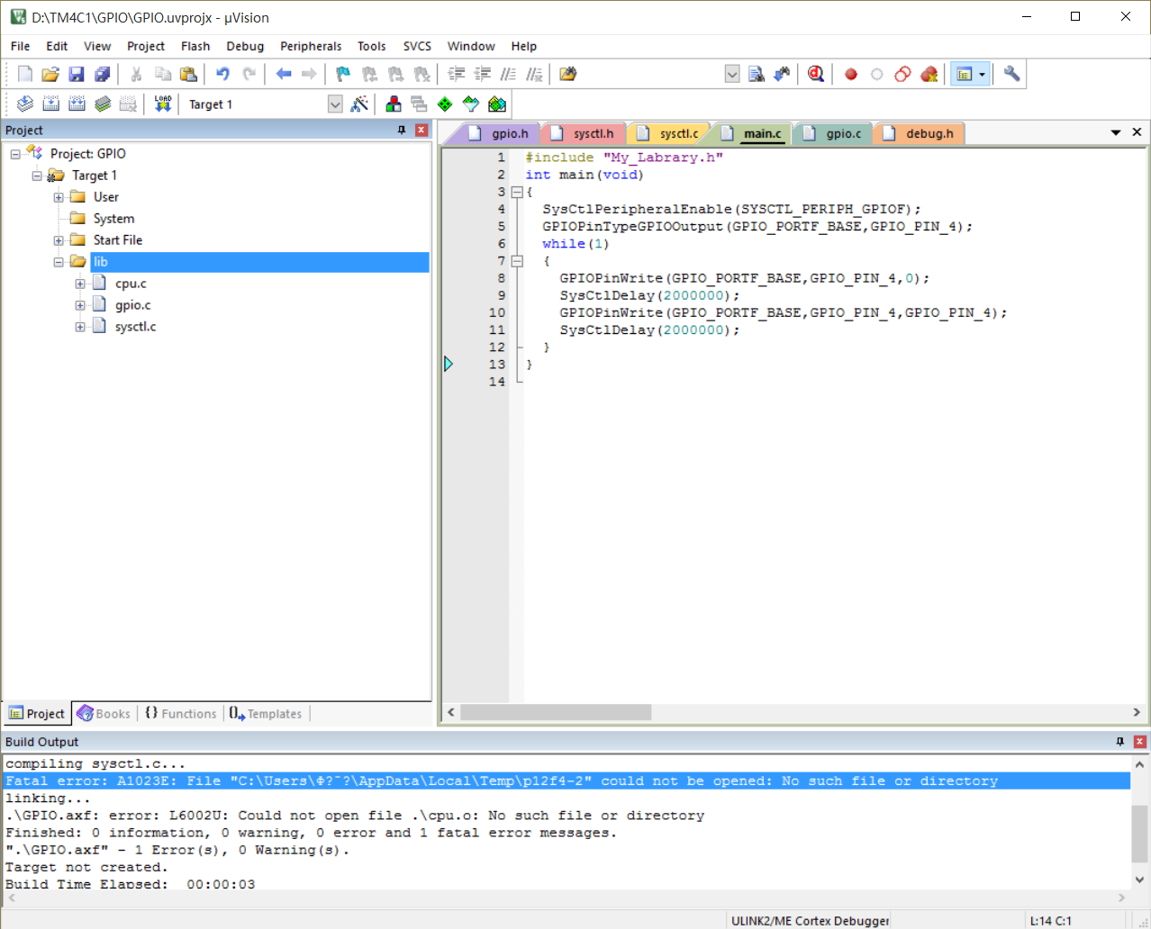This screenshot has height=929, width=1151.
Task: Toggle bookmark using the blue flag icon
Action: click(x=342, y=74)
